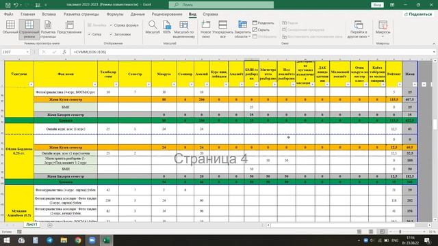This screenshot has height=246, width=438.
Task: Select Page Break Preview in status bar
Action: pos(382,232)
